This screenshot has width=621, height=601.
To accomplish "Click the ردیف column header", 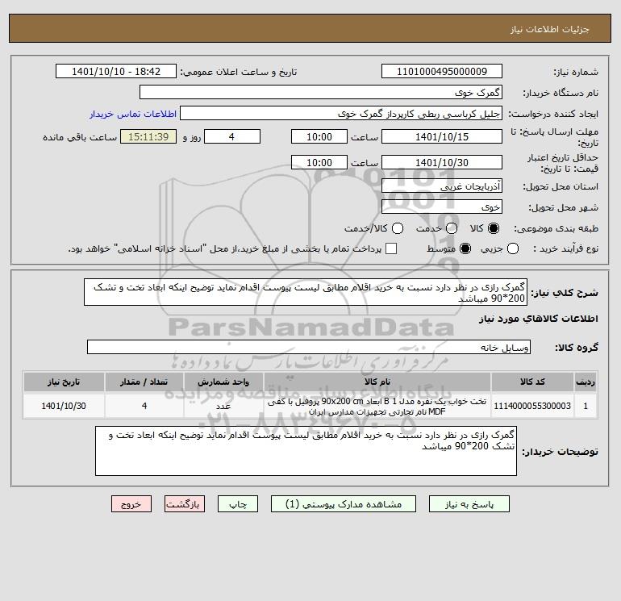I will click(586, 382).
